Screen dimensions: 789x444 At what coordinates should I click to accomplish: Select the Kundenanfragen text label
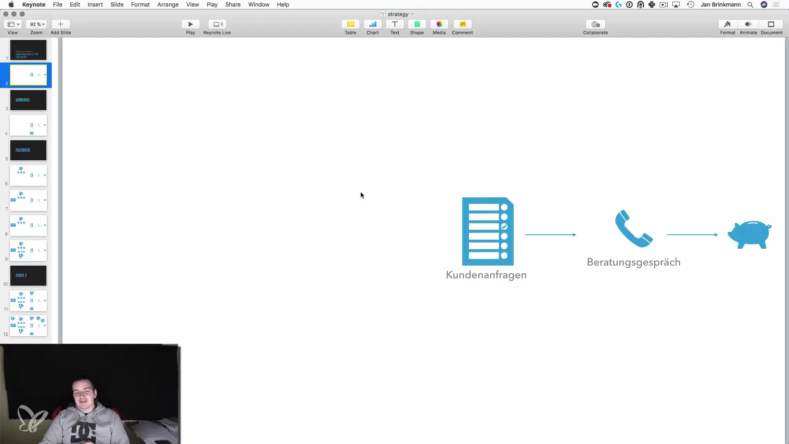click(486, 275)
